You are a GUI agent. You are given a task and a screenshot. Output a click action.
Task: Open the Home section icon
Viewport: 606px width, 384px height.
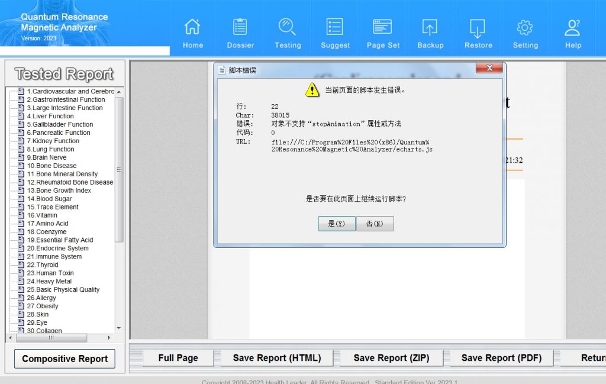pos(192,27)
